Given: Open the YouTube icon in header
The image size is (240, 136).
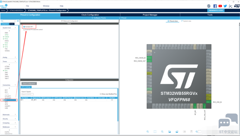Looking at the screenshot, I should tap(220, 6).
